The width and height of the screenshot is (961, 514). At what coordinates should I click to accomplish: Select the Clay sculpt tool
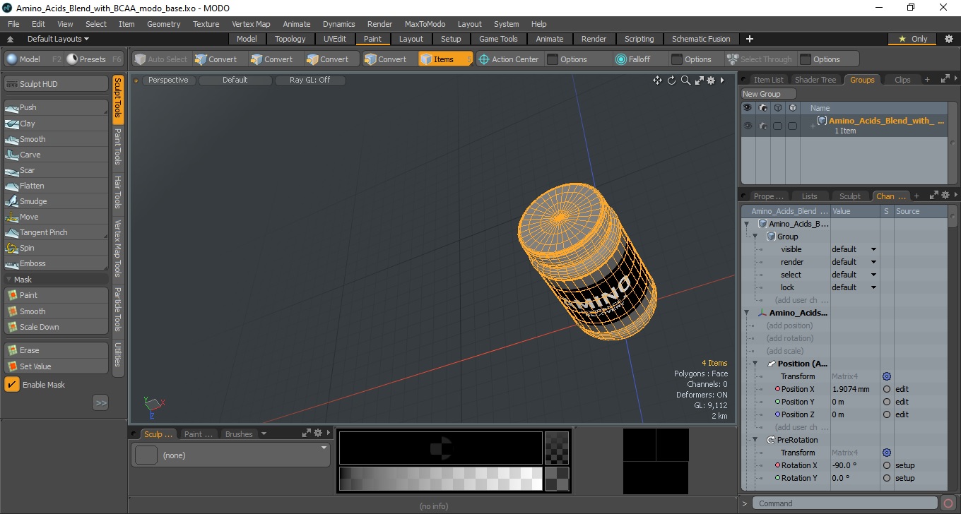pos(57,124)
